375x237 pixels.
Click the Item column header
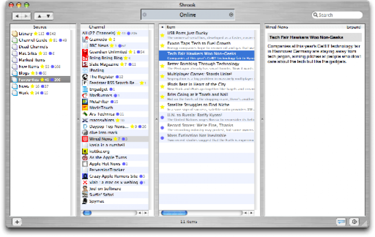[209, 27]
